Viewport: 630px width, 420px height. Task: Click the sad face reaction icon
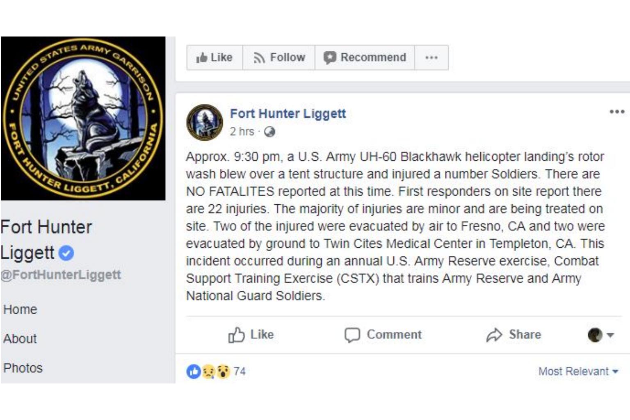pyautogui.click(x=208, y=372)
